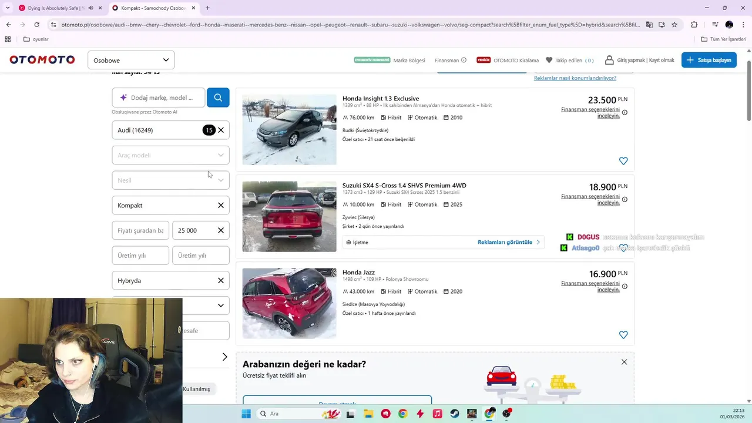Open Task View in taskbar
The width and height of the screenshot is (752, 423).
tap(351, 414)
